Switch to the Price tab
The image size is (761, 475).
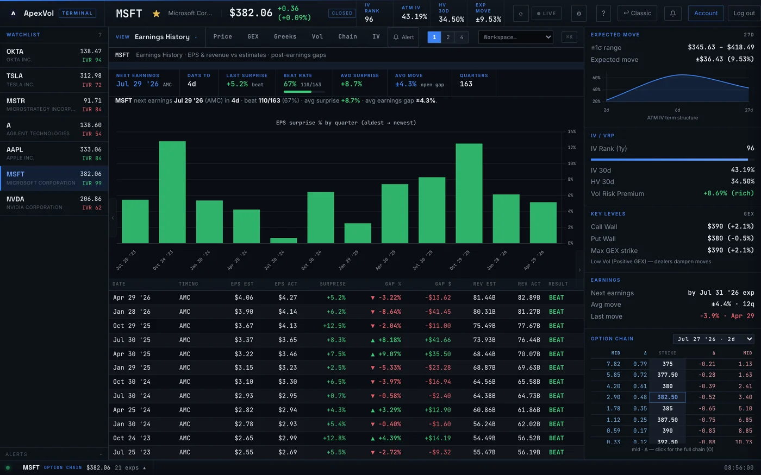[x=222, y=36]
